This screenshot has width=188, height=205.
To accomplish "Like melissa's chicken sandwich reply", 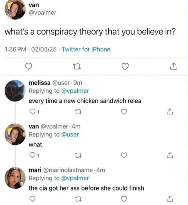I will [124, 112].
